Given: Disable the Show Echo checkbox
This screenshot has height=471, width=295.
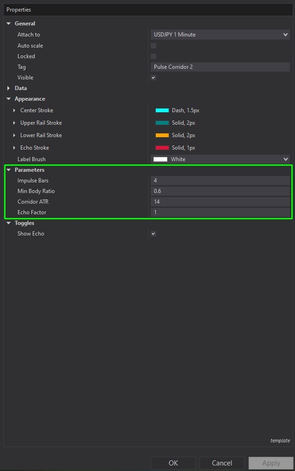Looking at the screenshot, I should 153,234.
